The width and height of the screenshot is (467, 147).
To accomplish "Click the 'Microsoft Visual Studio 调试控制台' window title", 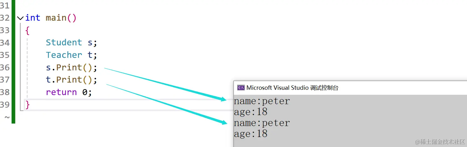I will (292, 88).
